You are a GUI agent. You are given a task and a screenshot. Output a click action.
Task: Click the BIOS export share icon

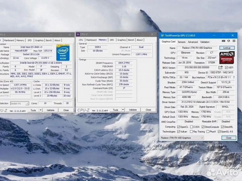(x=221, y=67)
